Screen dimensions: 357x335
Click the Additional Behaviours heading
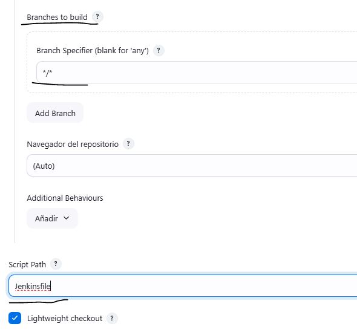[65, 198]
